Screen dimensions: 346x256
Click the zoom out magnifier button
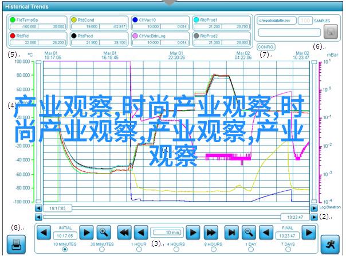pos(249,233)
